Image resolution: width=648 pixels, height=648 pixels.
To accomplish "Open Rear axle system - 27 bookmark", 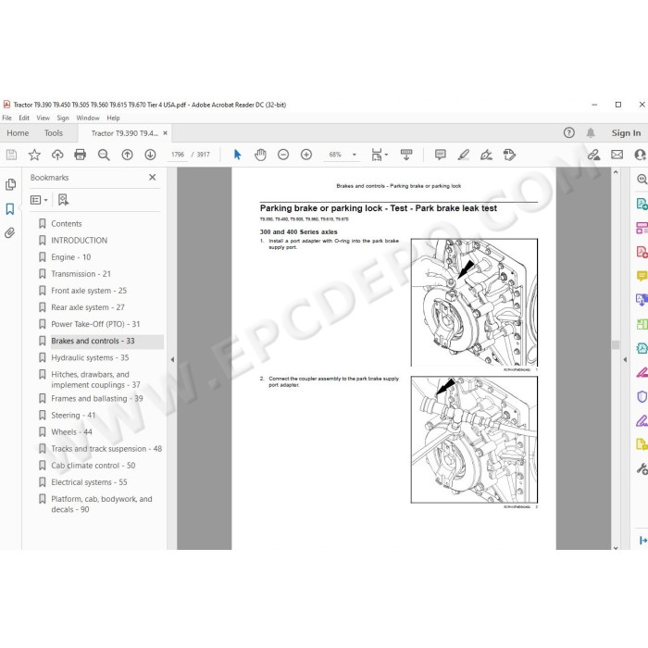I will [88, 307].
